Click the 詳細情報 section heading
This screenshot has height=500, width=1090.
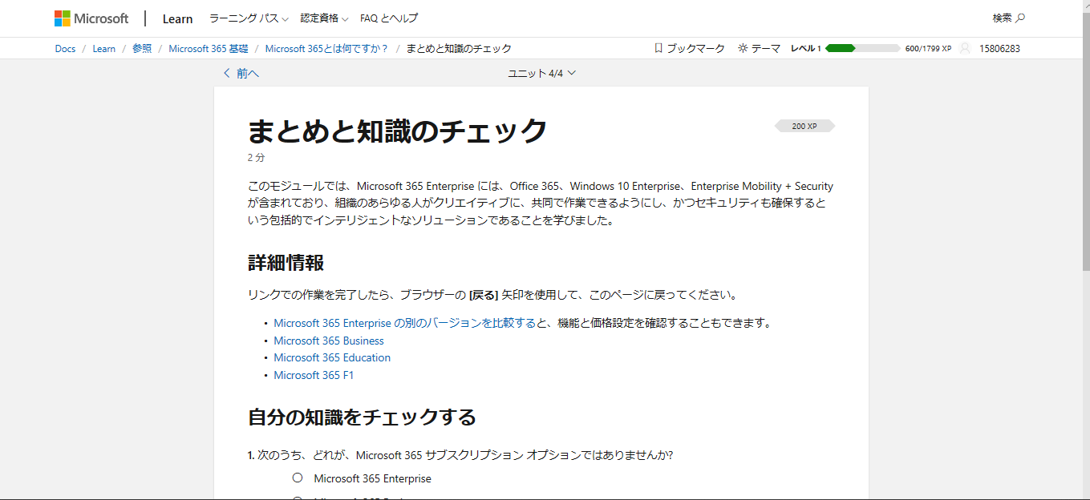point(286,262)
